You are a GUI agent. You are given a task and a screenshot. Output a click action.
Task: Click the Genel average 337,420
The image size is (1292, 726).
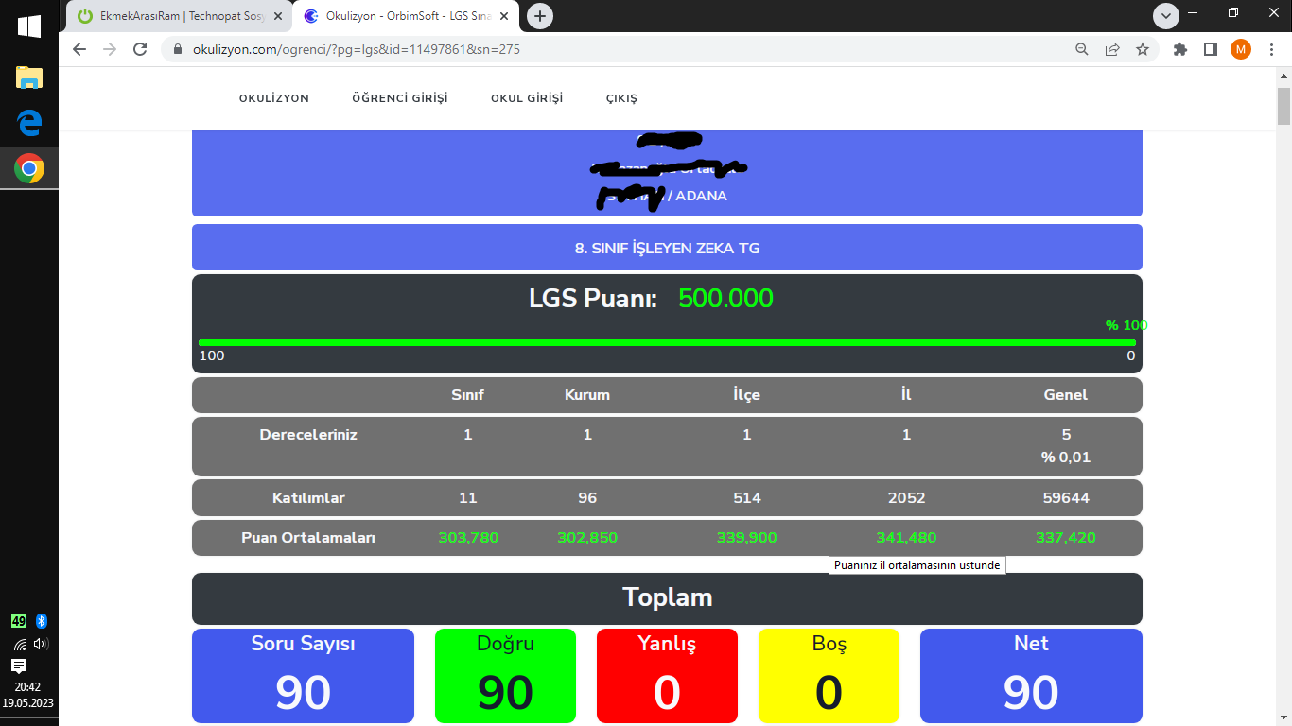1066,538
